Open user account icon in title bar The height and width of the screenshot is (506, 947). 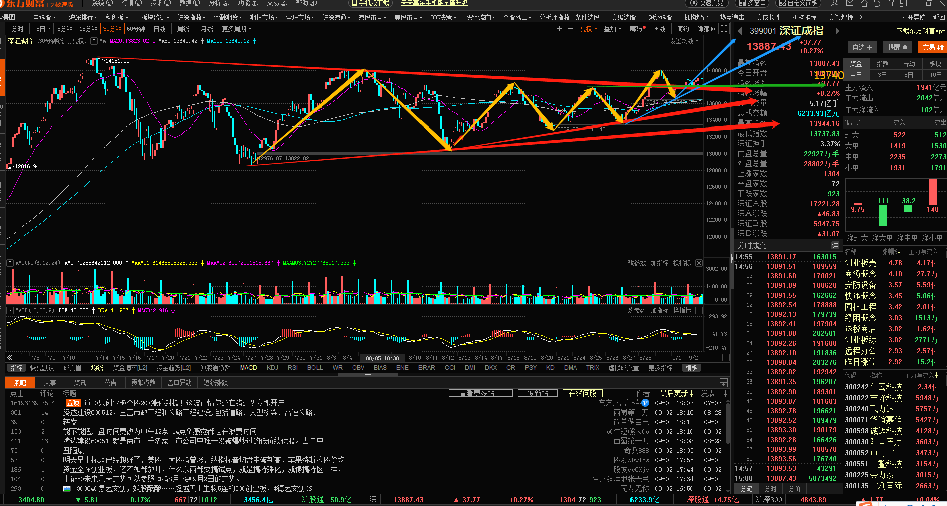[x=835, y=3]
